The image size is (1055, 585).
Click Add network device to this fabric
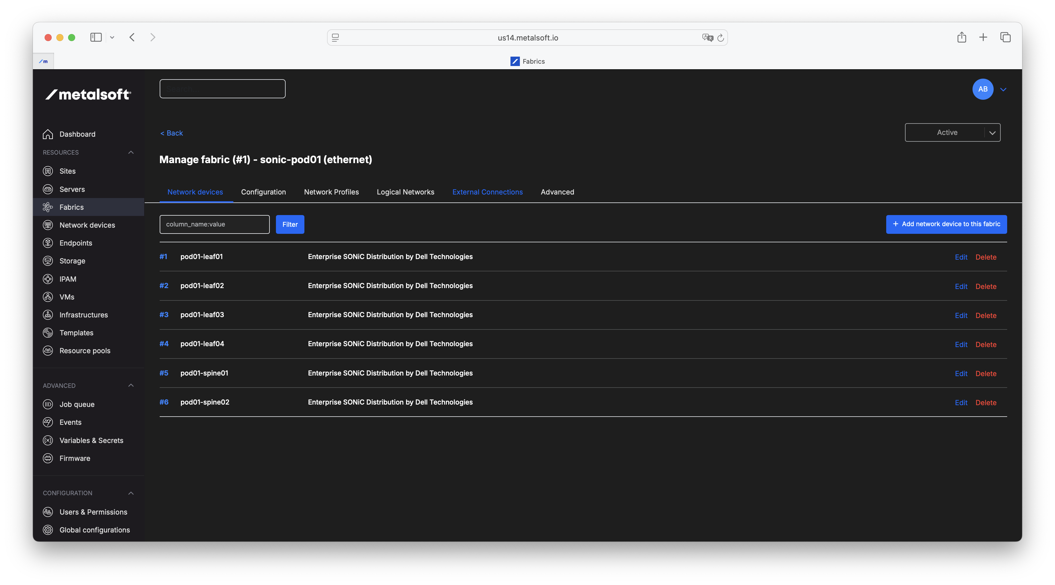pos(946,224)
